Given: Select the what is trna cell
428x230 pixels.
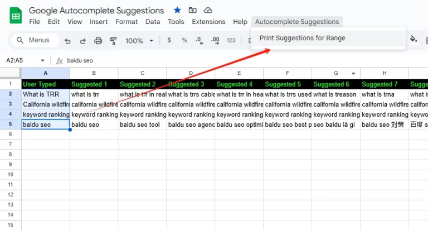Looking at the screenshot, I should tap(385, 94).
